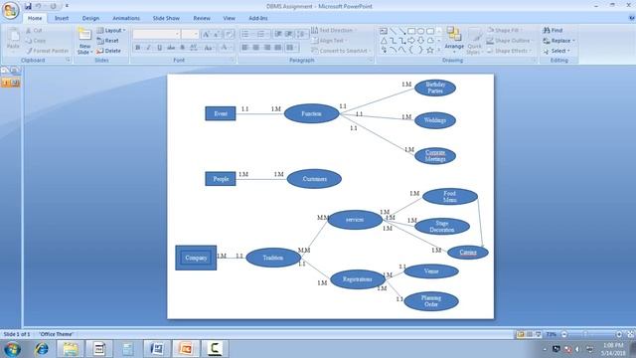Toggle text shadow in the Font group
The height and width of the screenshot is (358, 636).
[183, 48]
